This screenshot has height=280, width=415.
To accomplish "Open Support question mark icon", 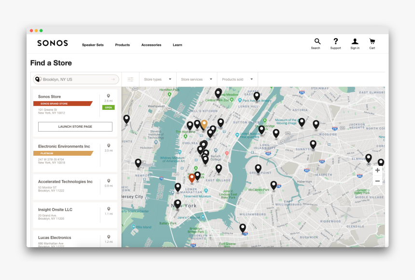I will pos(335,41).
